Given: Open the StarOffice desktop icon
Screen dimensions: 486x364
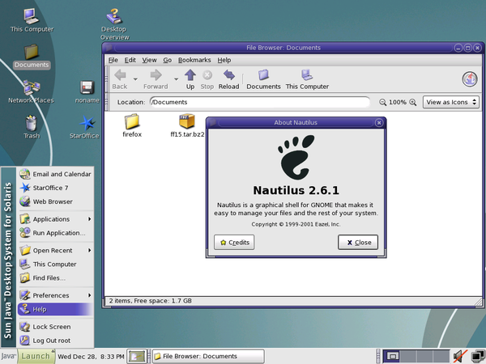Looking at the screenshot, I should [x=84, y=127].
